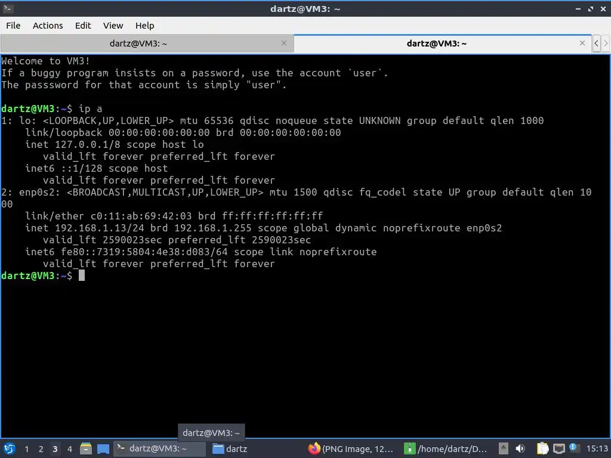
Task: Maximize the terminal window
Action: [x=591, y=8]
